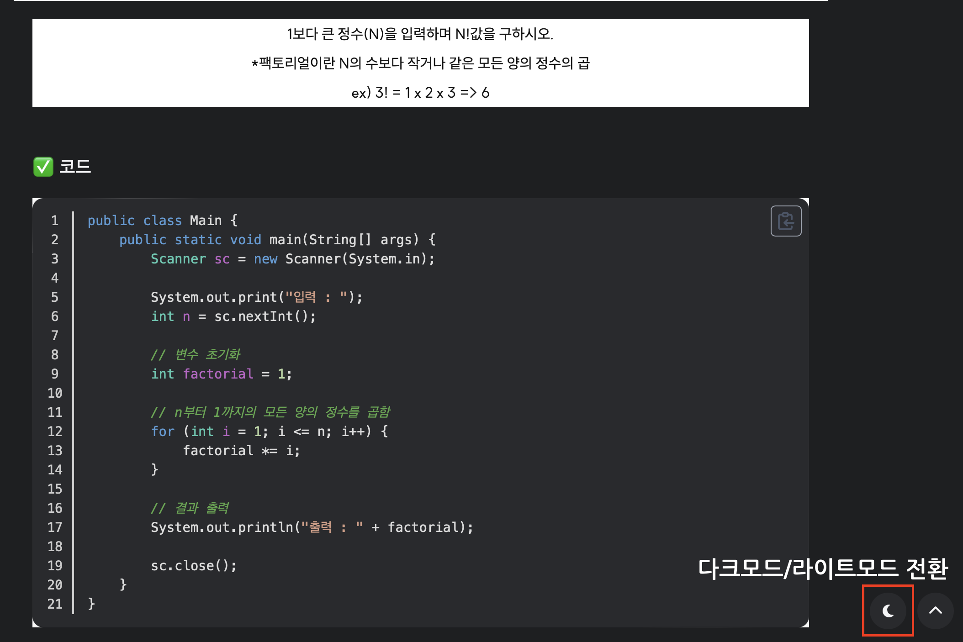Click the example line 'ex) 3! = 1 x 2 x 3'

420,93
